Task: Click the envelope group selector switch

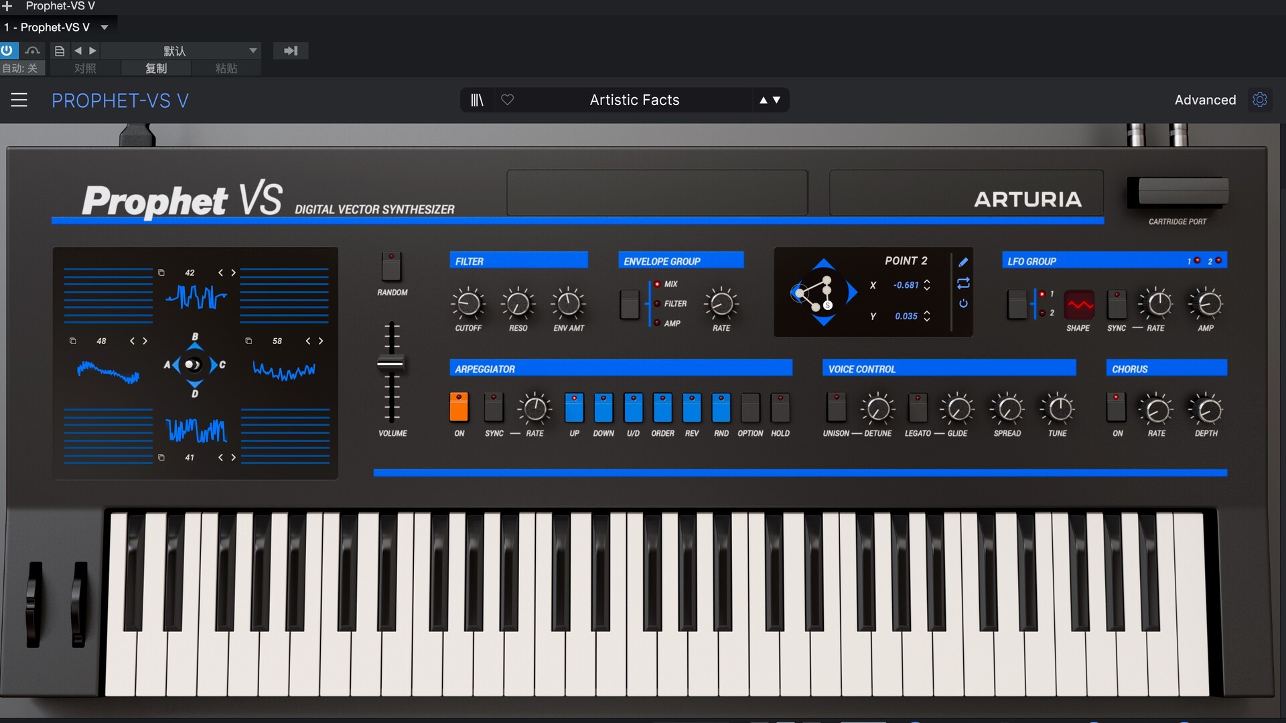Action: point(630,305)
